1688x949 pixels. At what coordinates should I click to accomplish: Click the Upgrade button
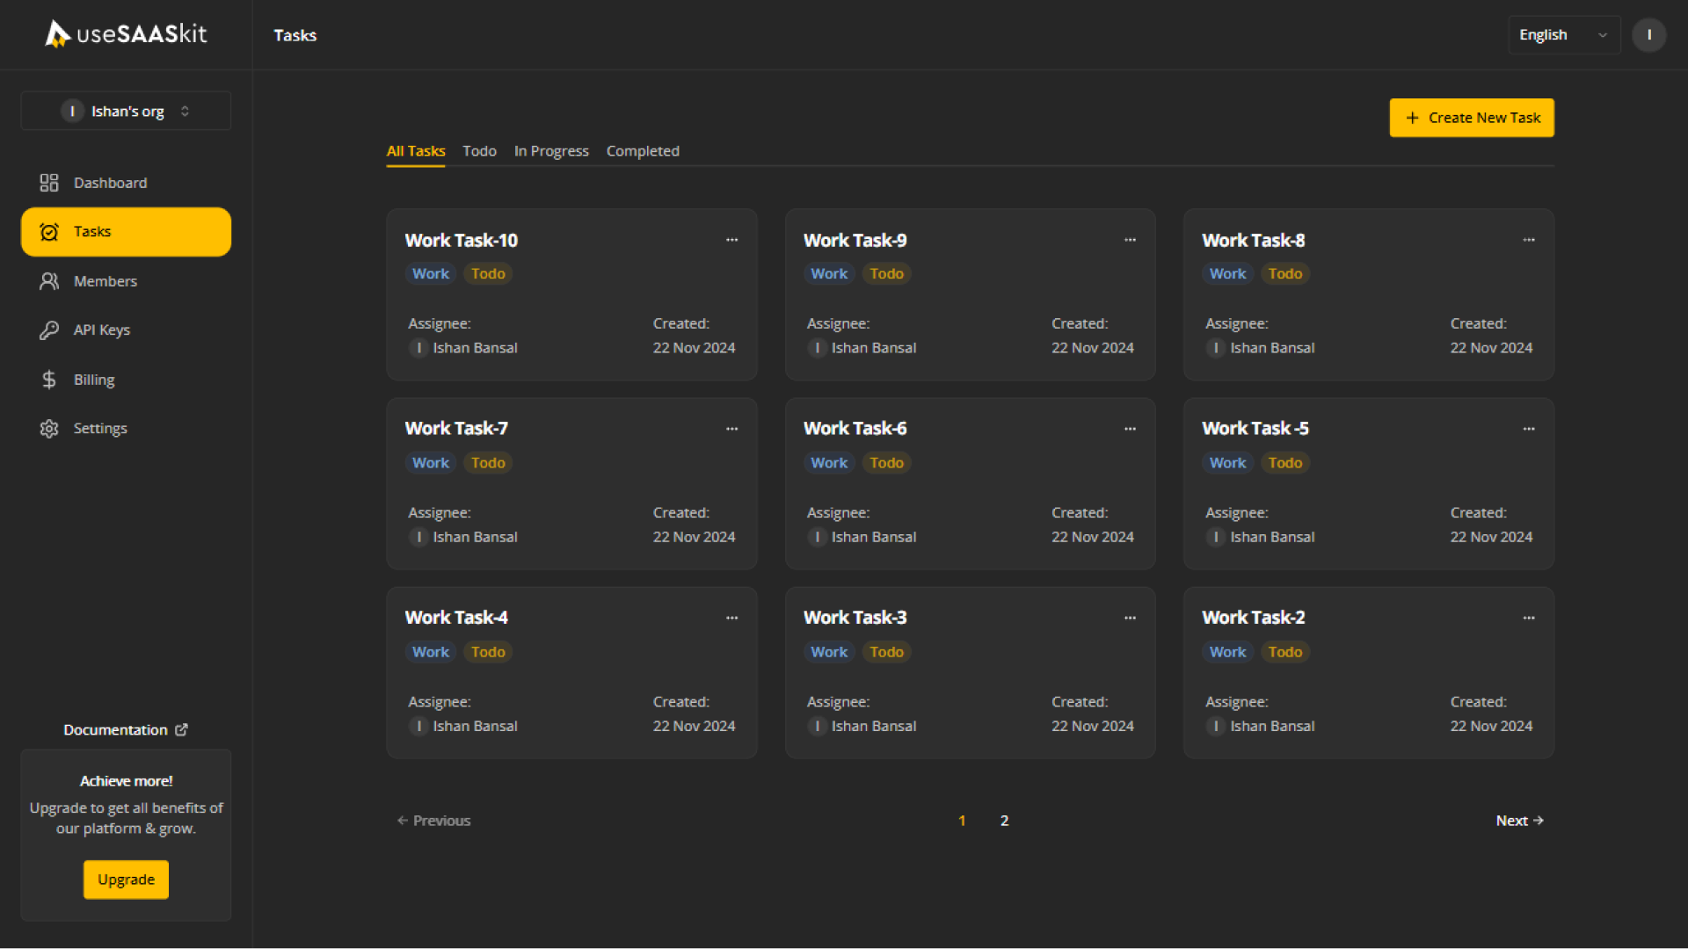tap(126, 880)
